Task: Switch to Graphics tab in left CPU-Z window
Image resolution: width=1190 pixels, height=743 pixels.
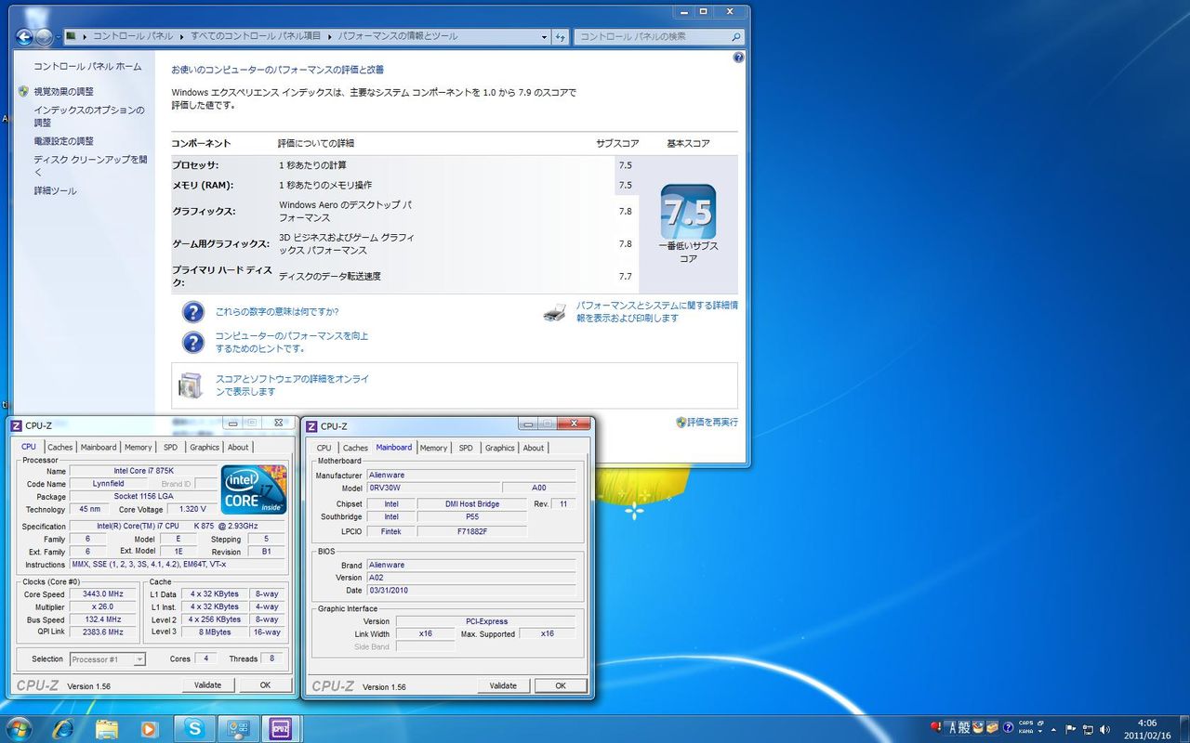Action: point(205,448)
